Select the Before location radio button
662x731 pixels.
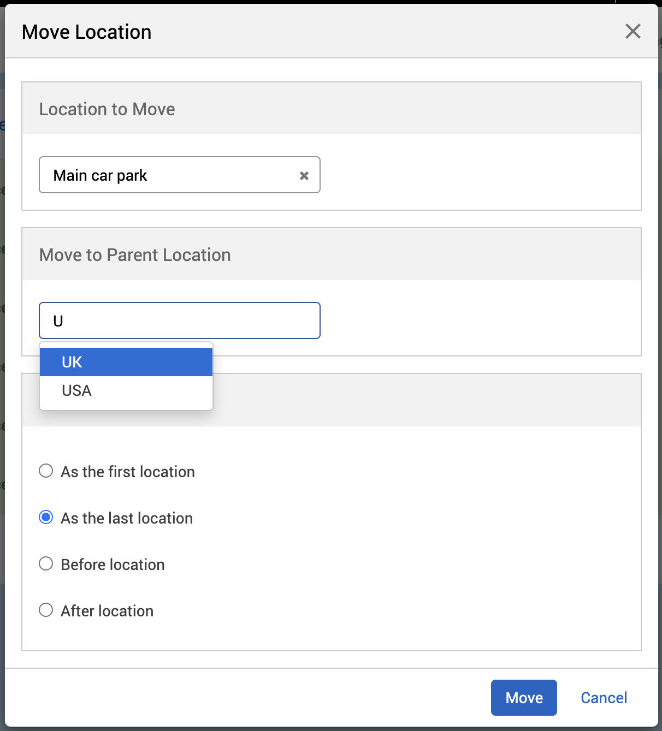click(46, 564)
